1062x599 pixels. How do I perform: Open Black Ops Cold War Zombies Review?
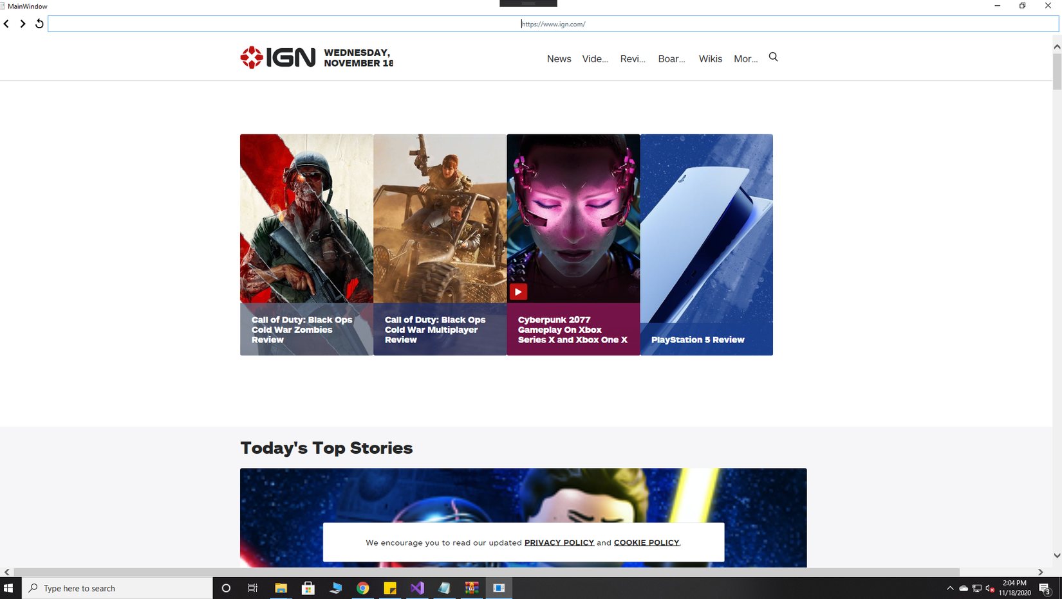tap(302, 330)
